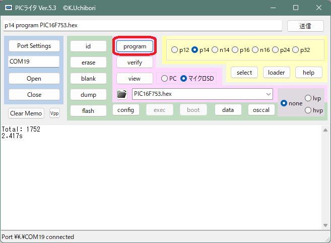
Task: Select the p14 radio button
Action: (194, 50)
